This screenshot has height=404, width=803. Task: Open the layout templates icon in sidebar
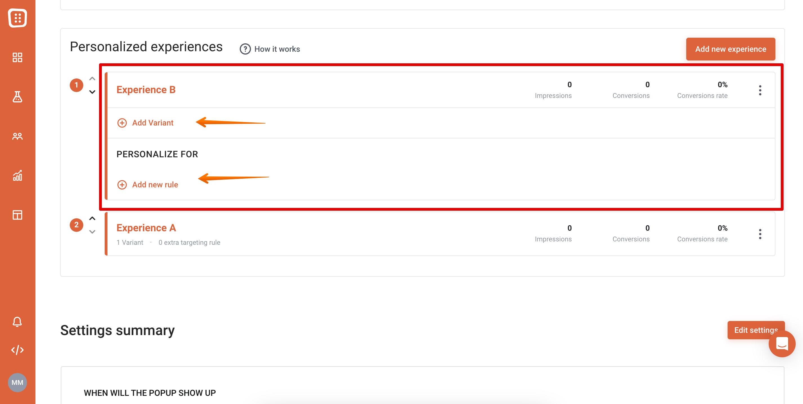point(17,215)
